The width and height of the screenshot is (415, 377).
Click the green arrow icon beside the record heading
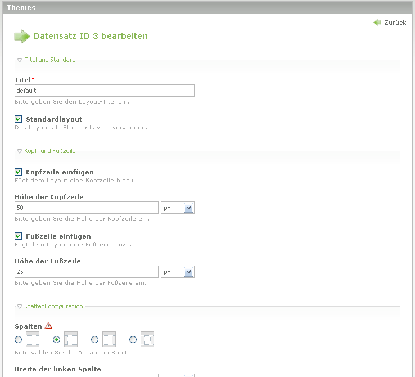(x=22, y=37)
